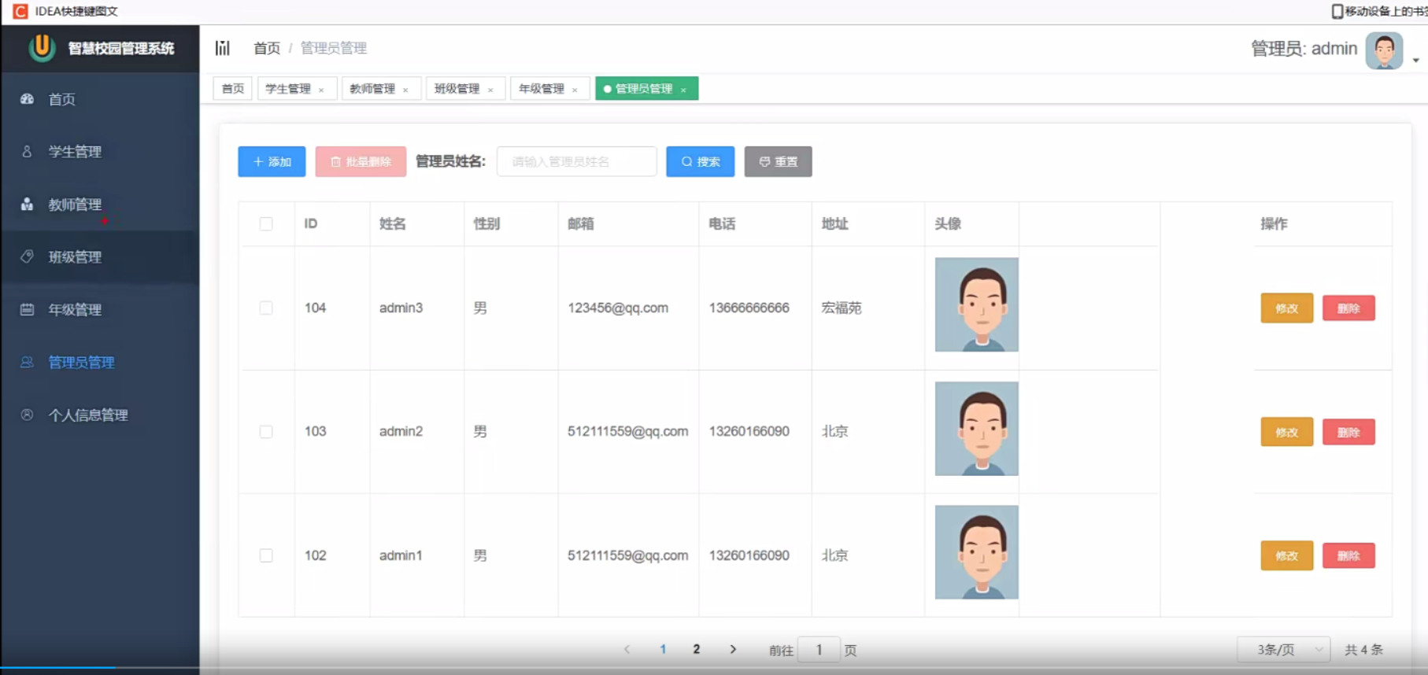This screenshot has height=675, width=1428.
Task: Click 修改 for admin2
Action: 1286,432
